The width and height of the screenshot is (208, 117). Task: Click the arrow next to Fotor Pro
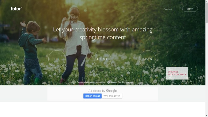(185, 74)
